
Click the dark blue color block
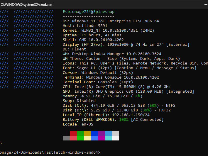click(x=94, y=133)
